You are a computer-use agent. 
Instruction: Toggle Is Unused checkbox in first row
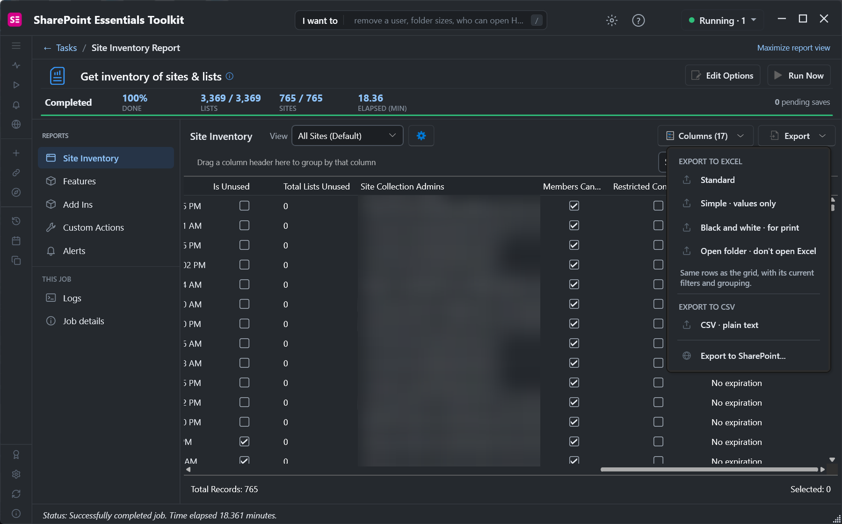click(244, 206)
